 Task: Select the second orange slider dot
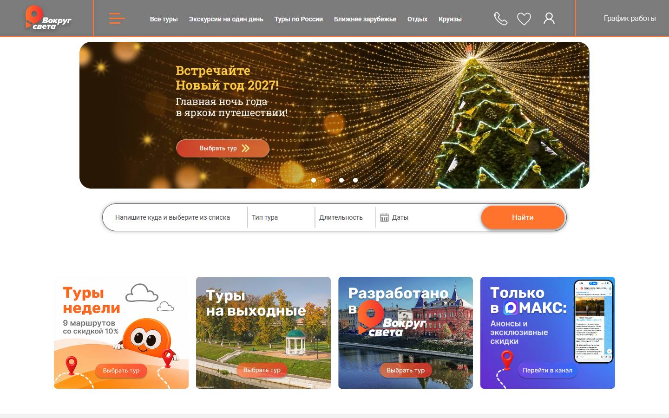tap(328, 180)
